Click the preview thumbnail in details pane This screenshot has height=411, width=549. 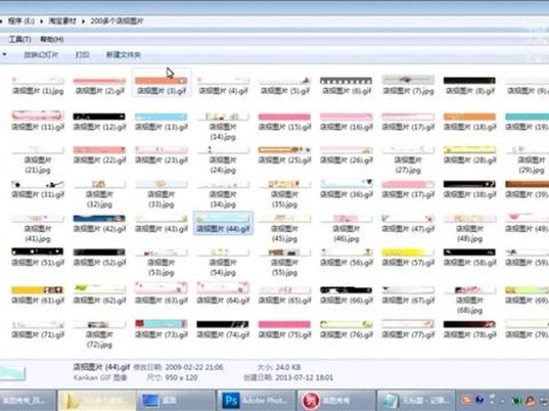tap(12, 373)
